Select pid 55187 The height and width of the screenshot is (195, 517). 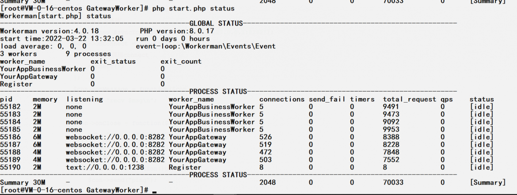[x=10, y=144]
